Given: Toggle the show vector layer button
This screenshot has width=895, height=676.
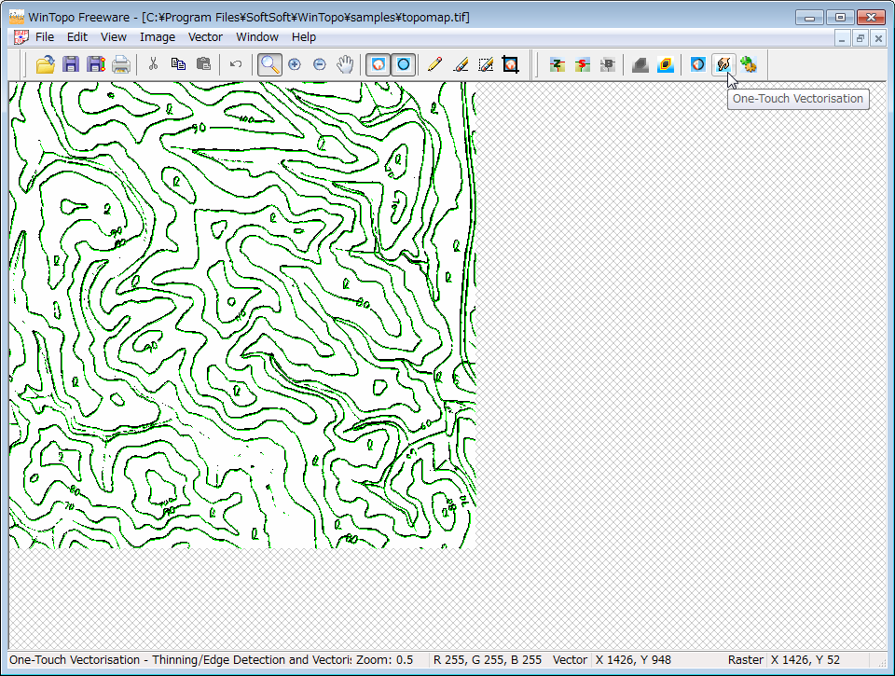Looking at the screenshot, I should click(403, 64).
